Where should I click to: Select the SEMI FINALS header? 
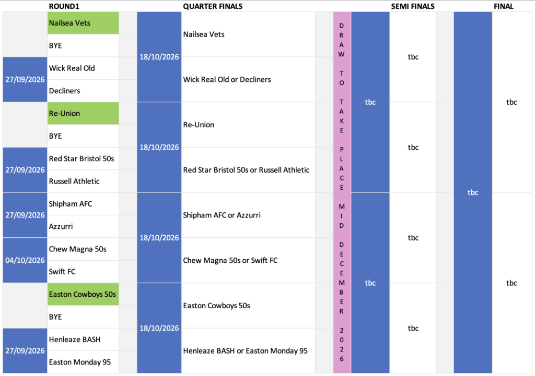point(413,6)
